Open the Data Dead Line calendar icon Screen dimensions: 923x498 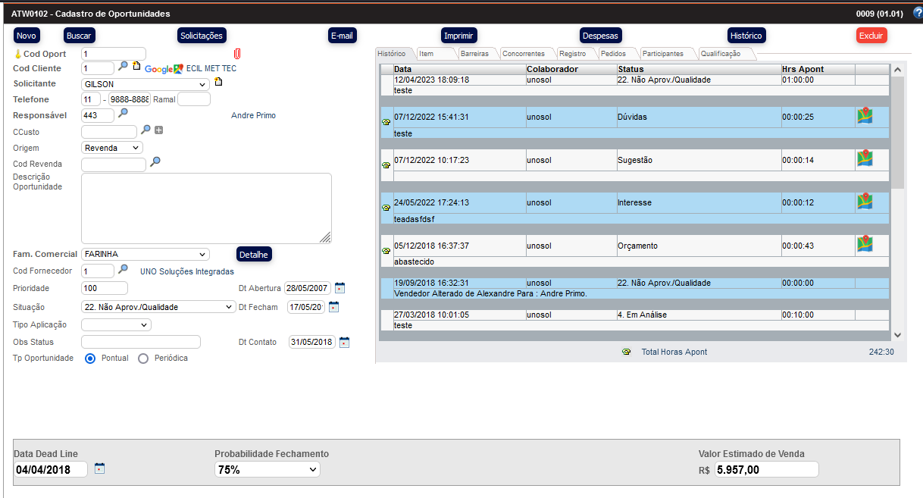coord(99,468)
